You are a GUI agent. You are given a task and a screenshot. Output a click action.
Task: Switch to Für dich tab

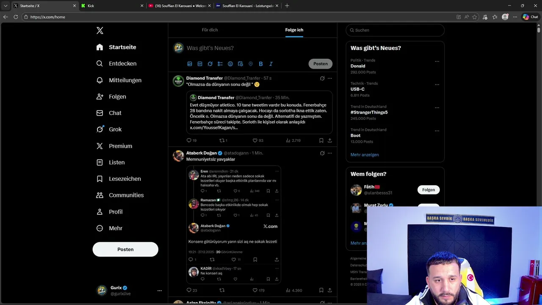tap(210, 30)
